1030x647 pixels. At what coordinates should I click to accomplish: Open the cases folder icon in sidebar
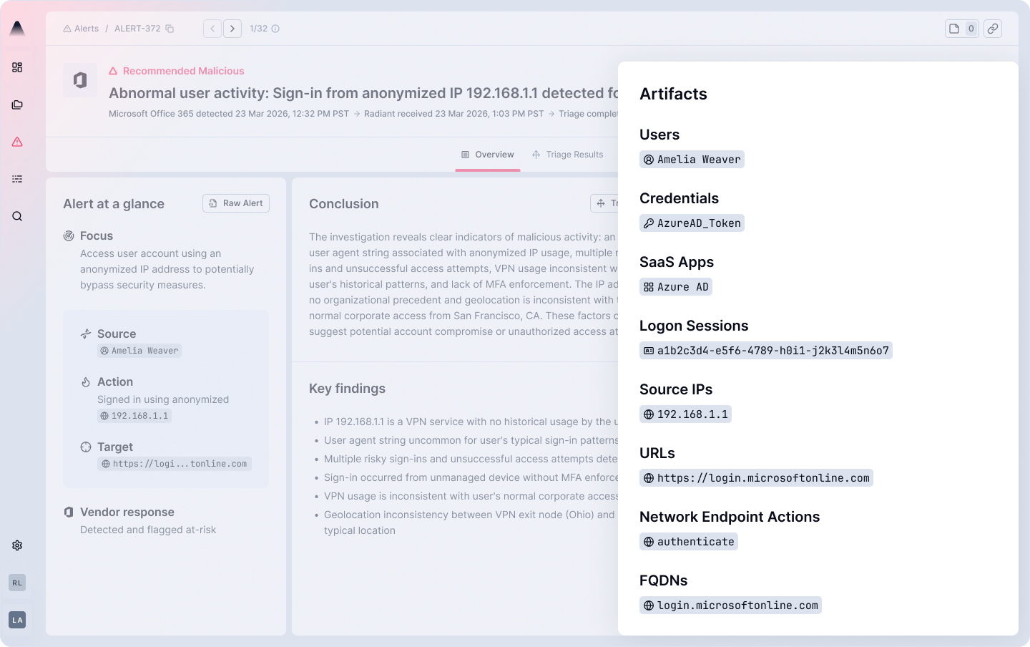tap(17, 104)
